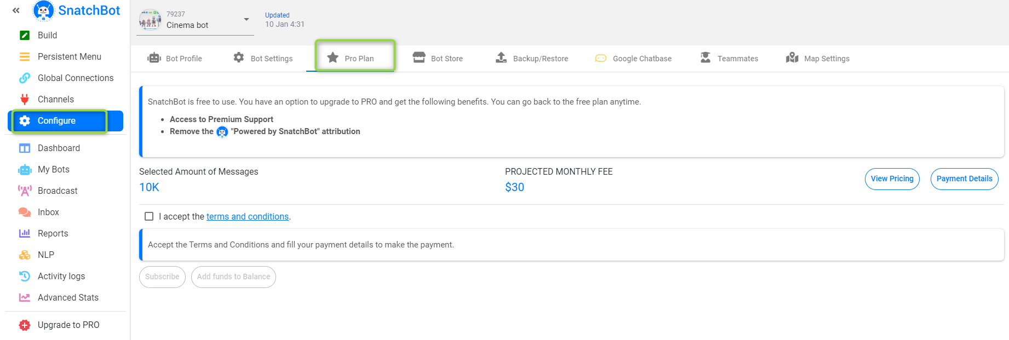1009x340 pixels.
Task: Click the Subscribe button
Action: coord(162,277)
